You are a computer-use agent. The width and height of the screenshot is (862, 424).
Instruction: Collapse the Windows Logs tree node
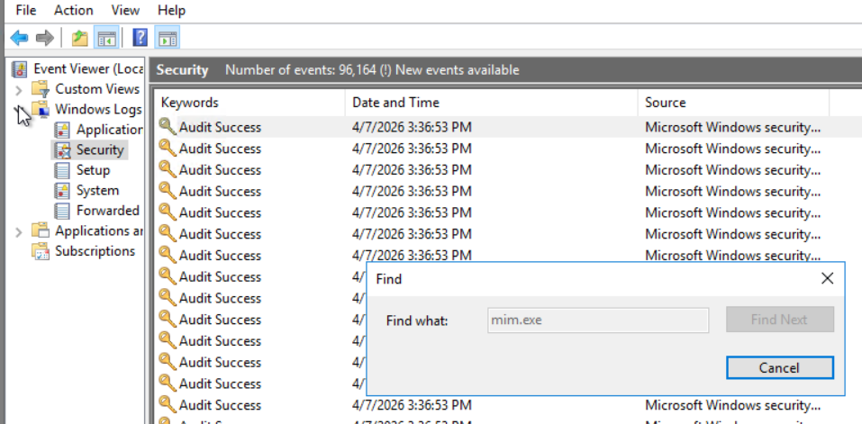[x=20, y=110]
